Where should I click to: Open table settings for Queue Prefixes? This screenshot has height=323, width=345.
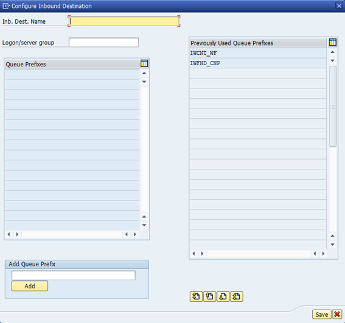pos(144,63)
